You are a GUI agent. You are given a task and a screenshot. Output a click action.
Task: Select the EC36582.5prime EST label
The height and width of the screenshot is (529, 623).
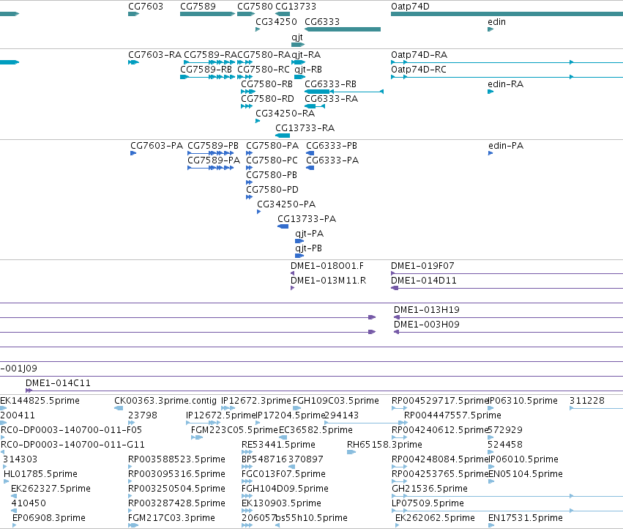tap(316, 430)
